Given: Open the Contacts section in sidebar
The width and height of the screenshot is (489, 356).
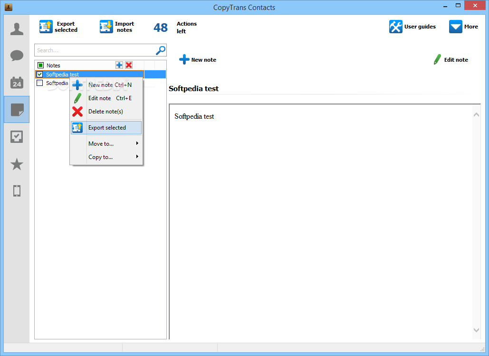Looking at the screenshot, I should 17,29.
